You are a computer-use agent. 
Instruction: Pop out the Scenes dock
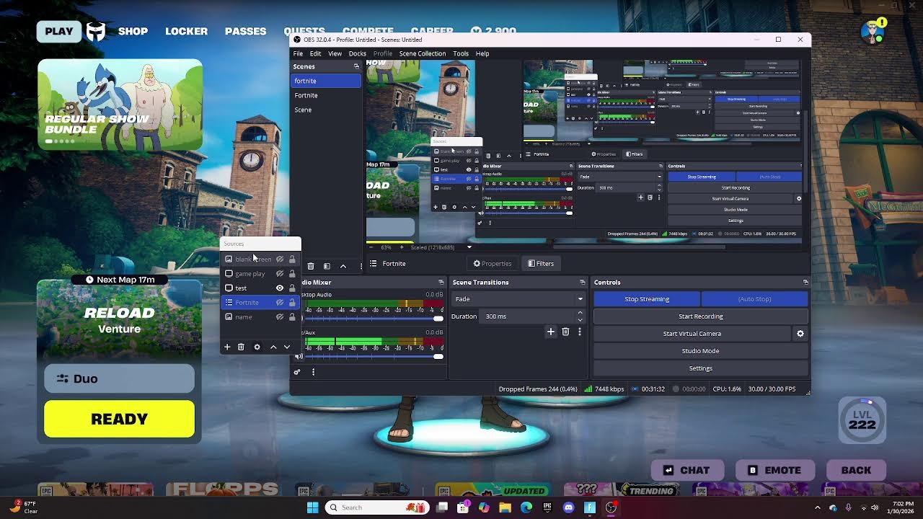coord(355,66)
